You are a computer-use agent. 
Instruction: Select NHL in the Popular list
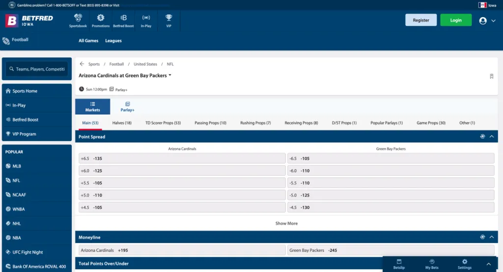click(37, 223)
